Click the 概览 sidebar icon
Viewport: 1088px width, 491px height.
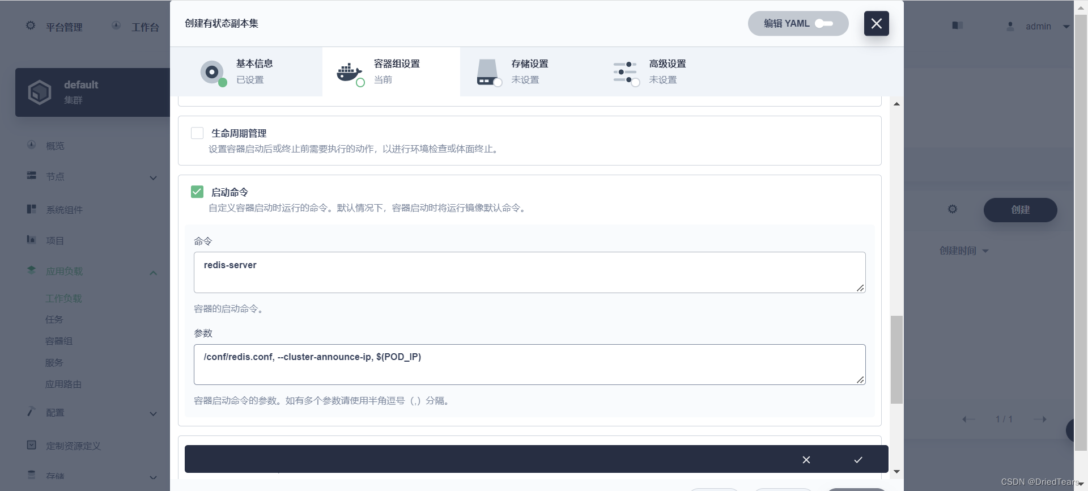click(x=32, y=145)
